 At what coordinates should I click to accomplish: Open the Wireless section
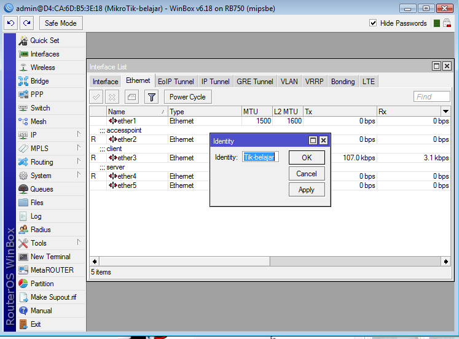(51, 68)
